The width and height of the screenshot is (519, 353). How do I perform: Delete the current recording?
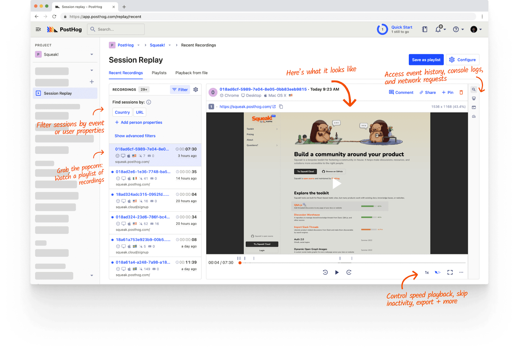461,92
